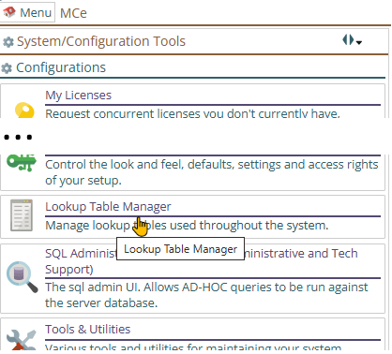
Task: Click the MCe title text
Action: [x=73, y=13]
